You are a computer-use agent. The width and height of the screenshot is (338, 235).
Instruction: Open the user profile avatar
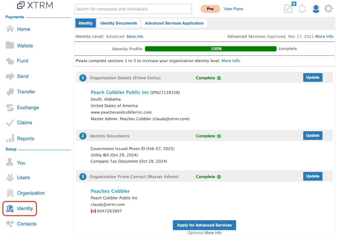pos(316,9)
